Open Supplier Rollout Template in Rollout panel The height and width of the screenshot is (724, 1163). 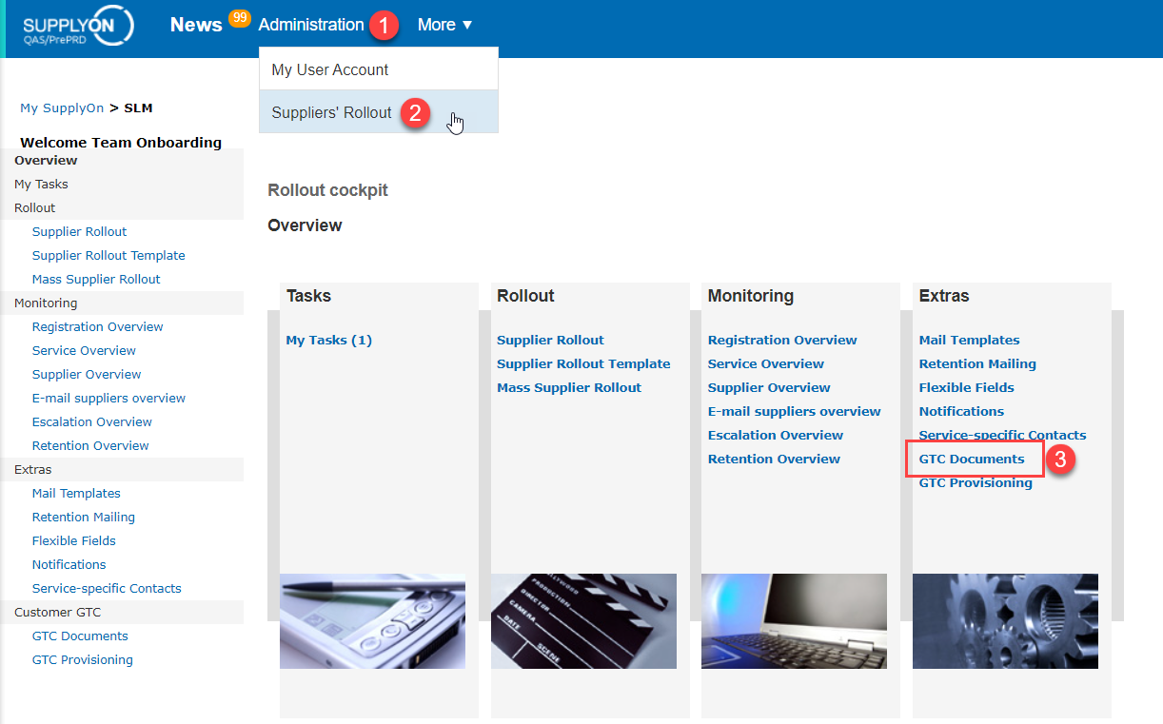click(x=583, y=363)
